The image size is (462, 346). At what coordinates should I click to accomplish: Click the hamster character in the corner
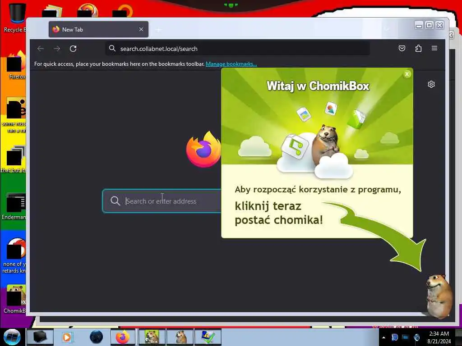[439, 296]
